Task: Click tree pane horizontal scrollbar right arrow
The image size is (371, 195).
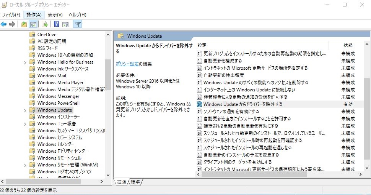Action: click(x=101, y=181)
